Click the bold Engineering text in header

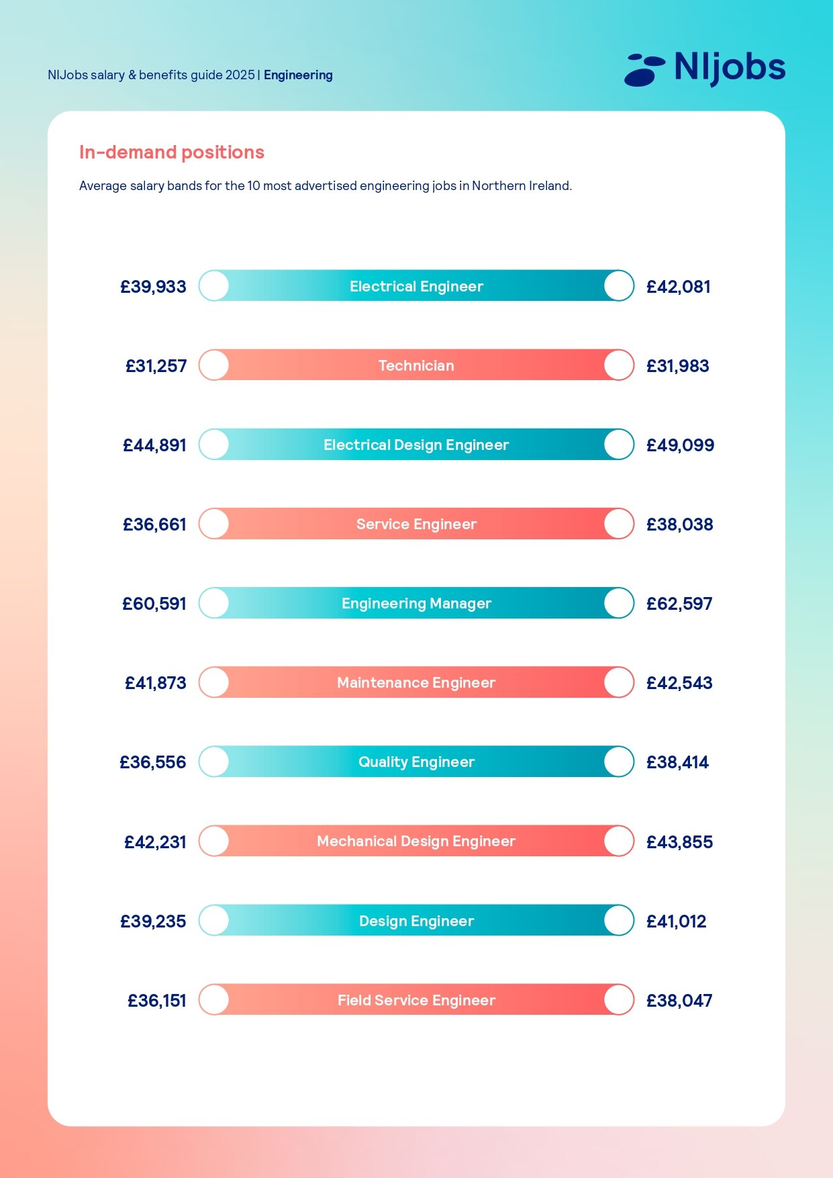pyautogui.click(x=298, y=75)
